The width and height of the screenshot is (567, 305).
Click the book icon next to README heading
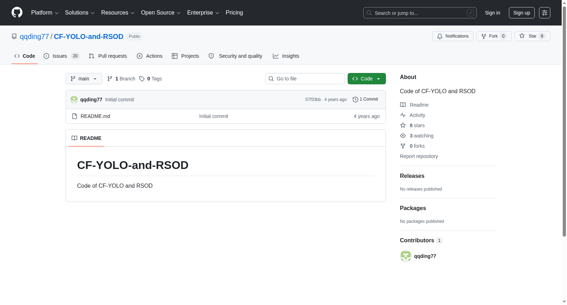tap(74, 138)
